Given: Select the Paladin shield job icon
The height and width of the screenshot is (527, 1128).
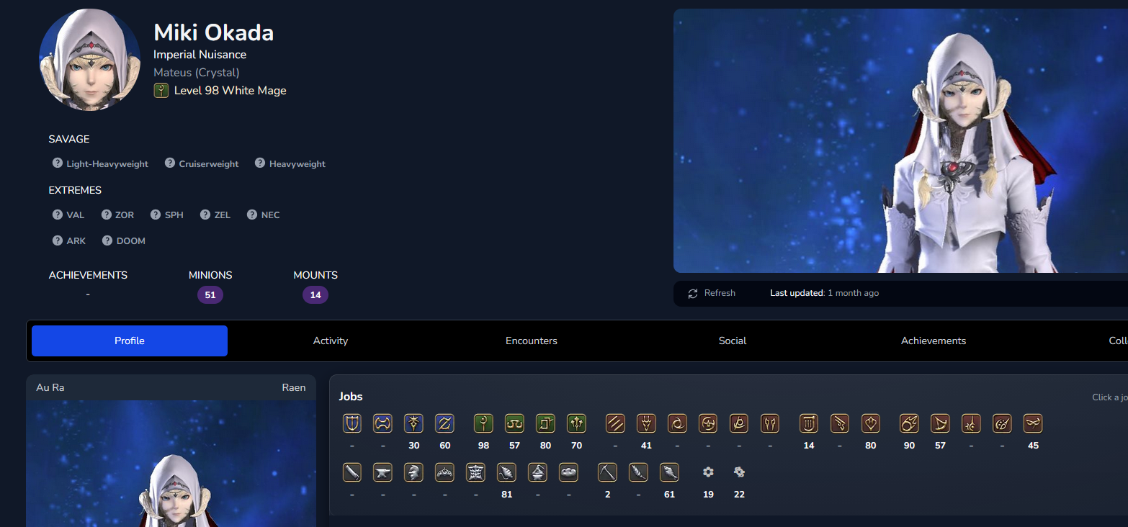Looking at the screenshot, I should pyautogui.click(x=352, y=423).
